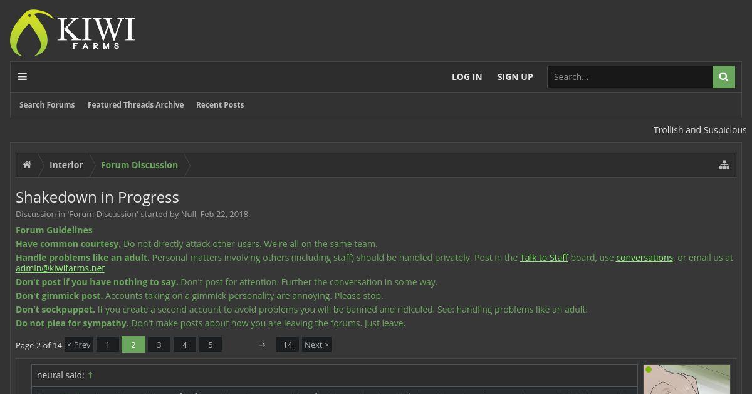Image resolution: width=752 pixels, height=394 pixels.
Task: Go to page 1
Action: click(x=108, y=345)
